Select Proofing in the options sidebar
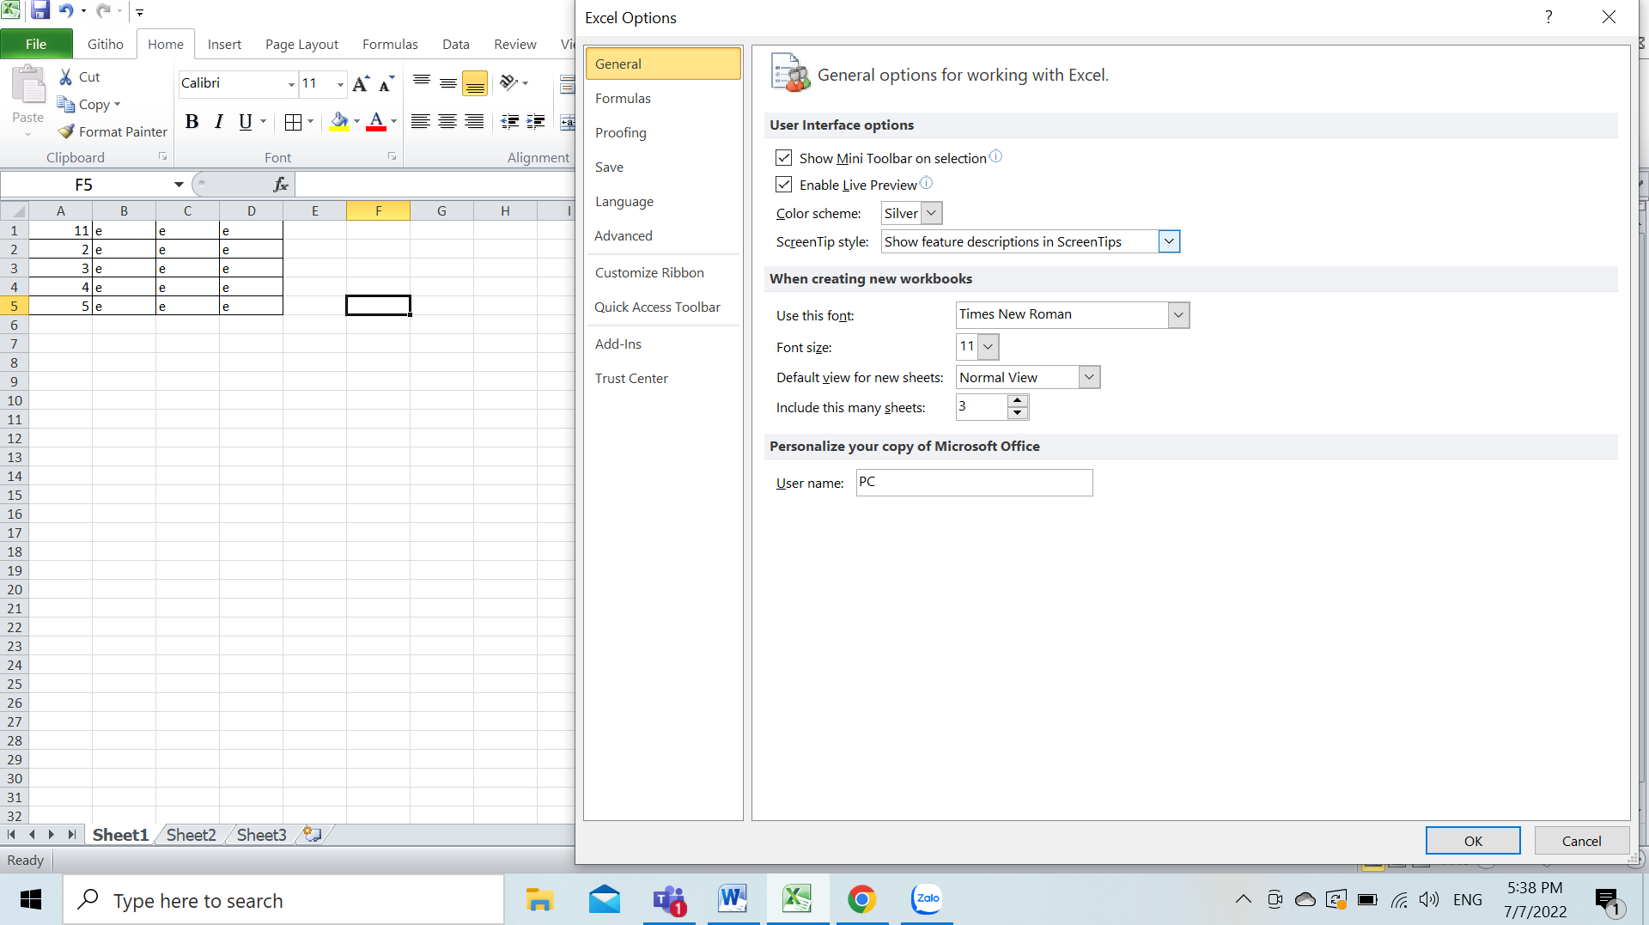The height and width of the screenshot is (925, 1649). click(662, 133)
